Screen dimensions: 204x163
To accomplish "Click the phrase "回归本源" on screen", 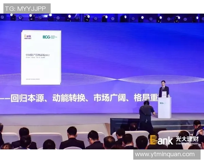I will click(x=28, y=98).
